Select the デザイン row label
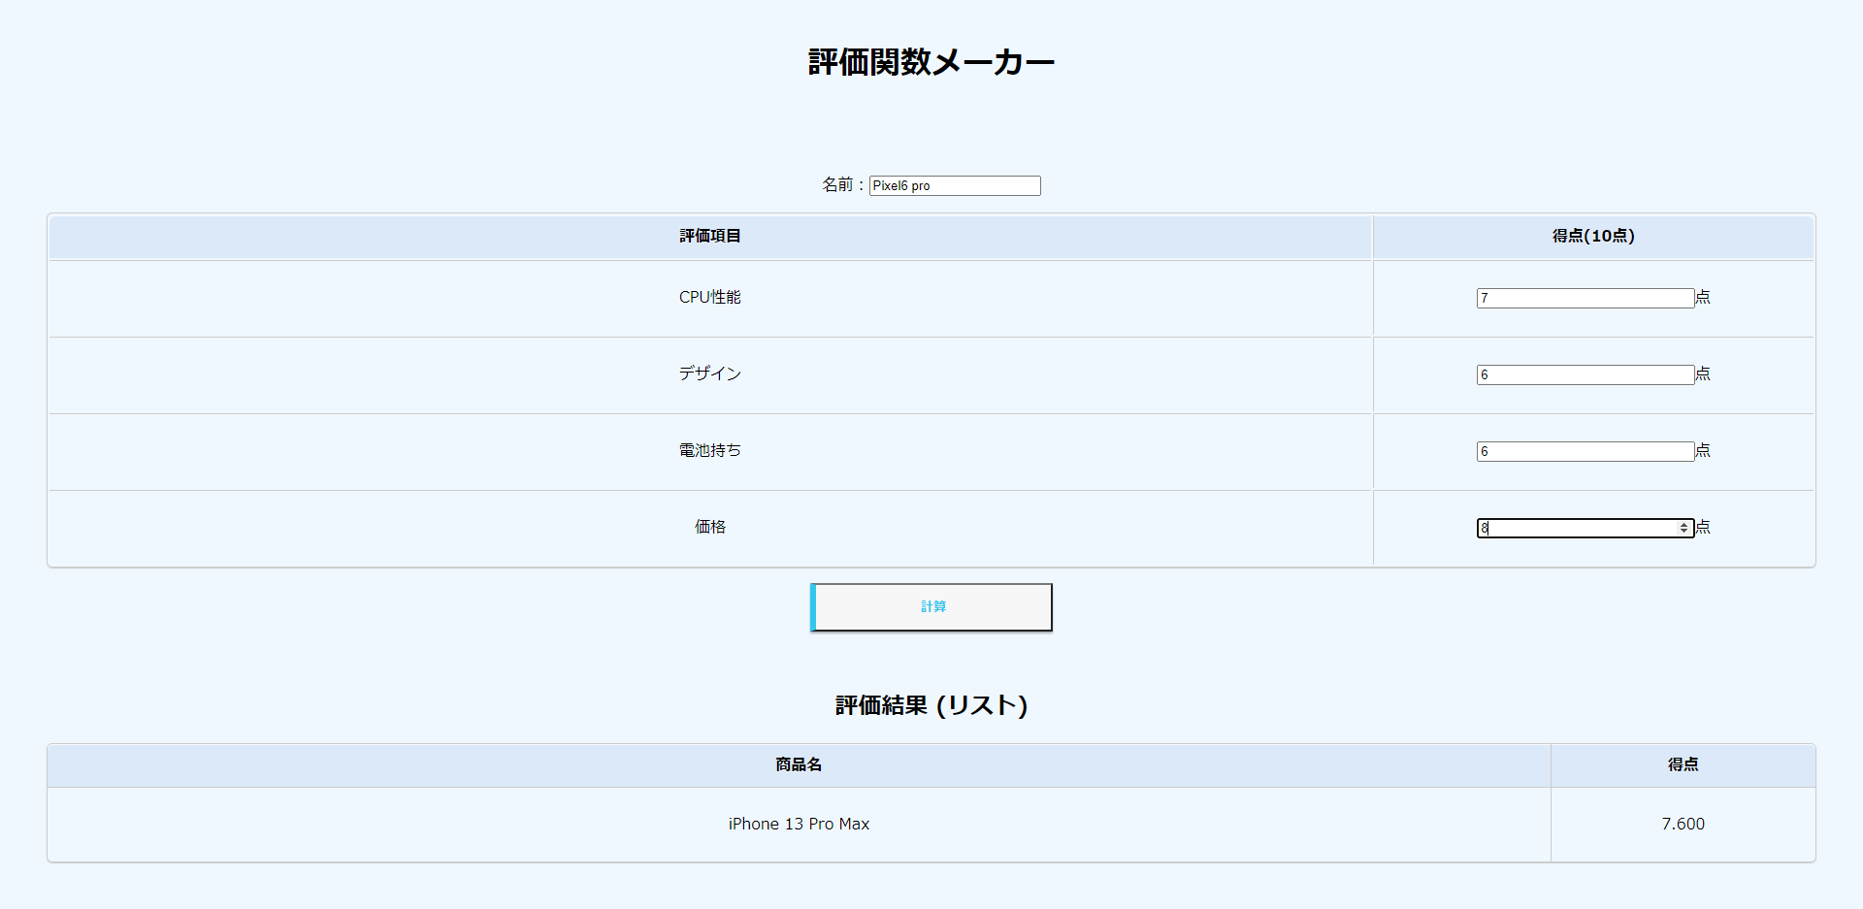1863x909 pixels. [x=710, y=373]
